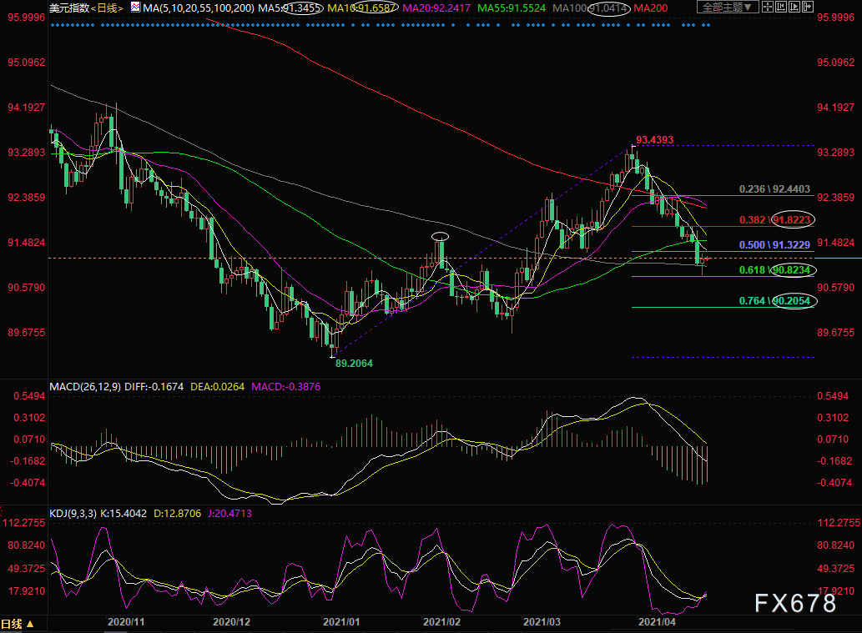Select the 2021/04 date marker on timeline
862x633 pixels.
click(x=657, y=622)
